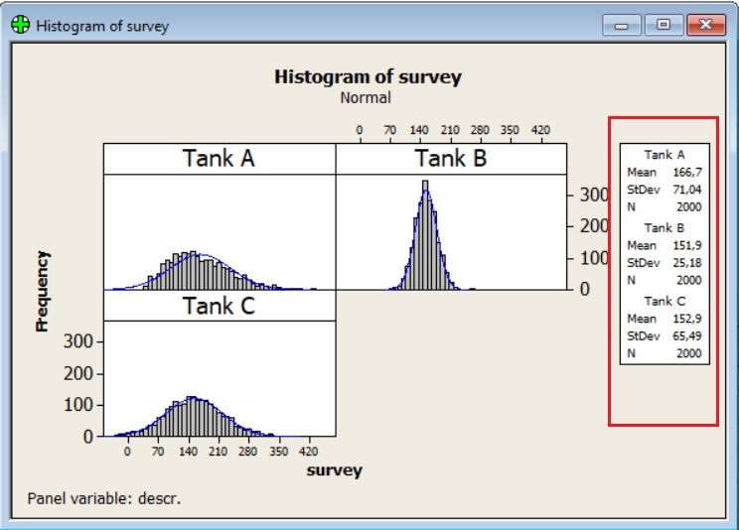Click the Tank C heading in the legend
The height and width of the screenshot is (530, 739).
[x=665, y=301]
